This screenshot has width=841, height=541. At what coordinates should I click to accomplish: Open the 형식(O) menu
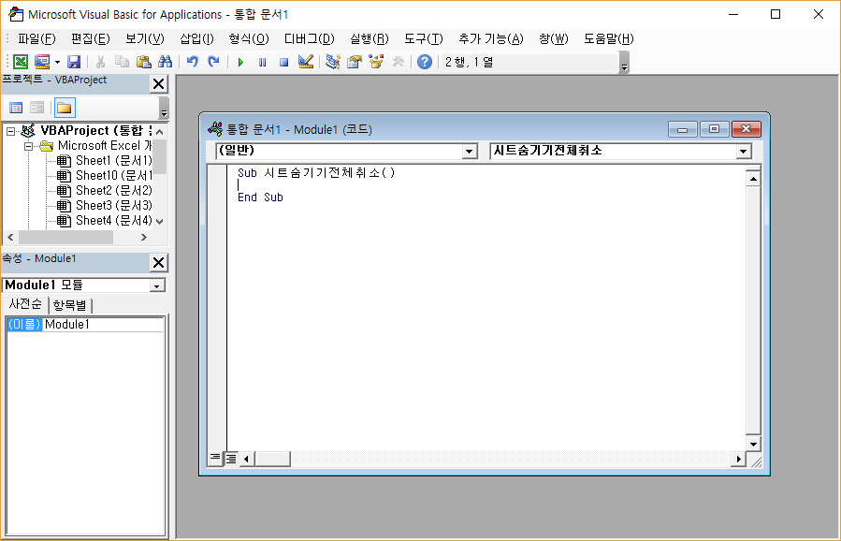(248, 38)
